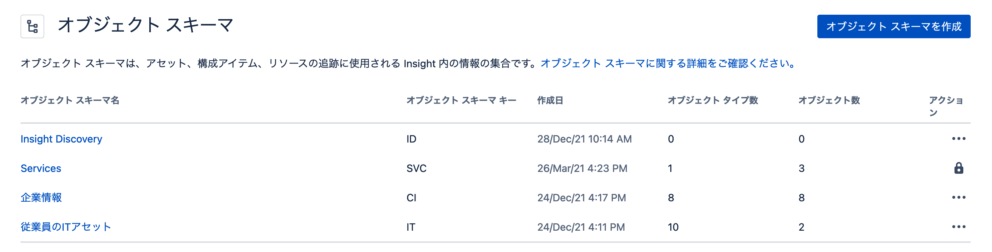
Task: Open the 企業情報 schema link
Action: pyautogui.click(x=41, y=197)
